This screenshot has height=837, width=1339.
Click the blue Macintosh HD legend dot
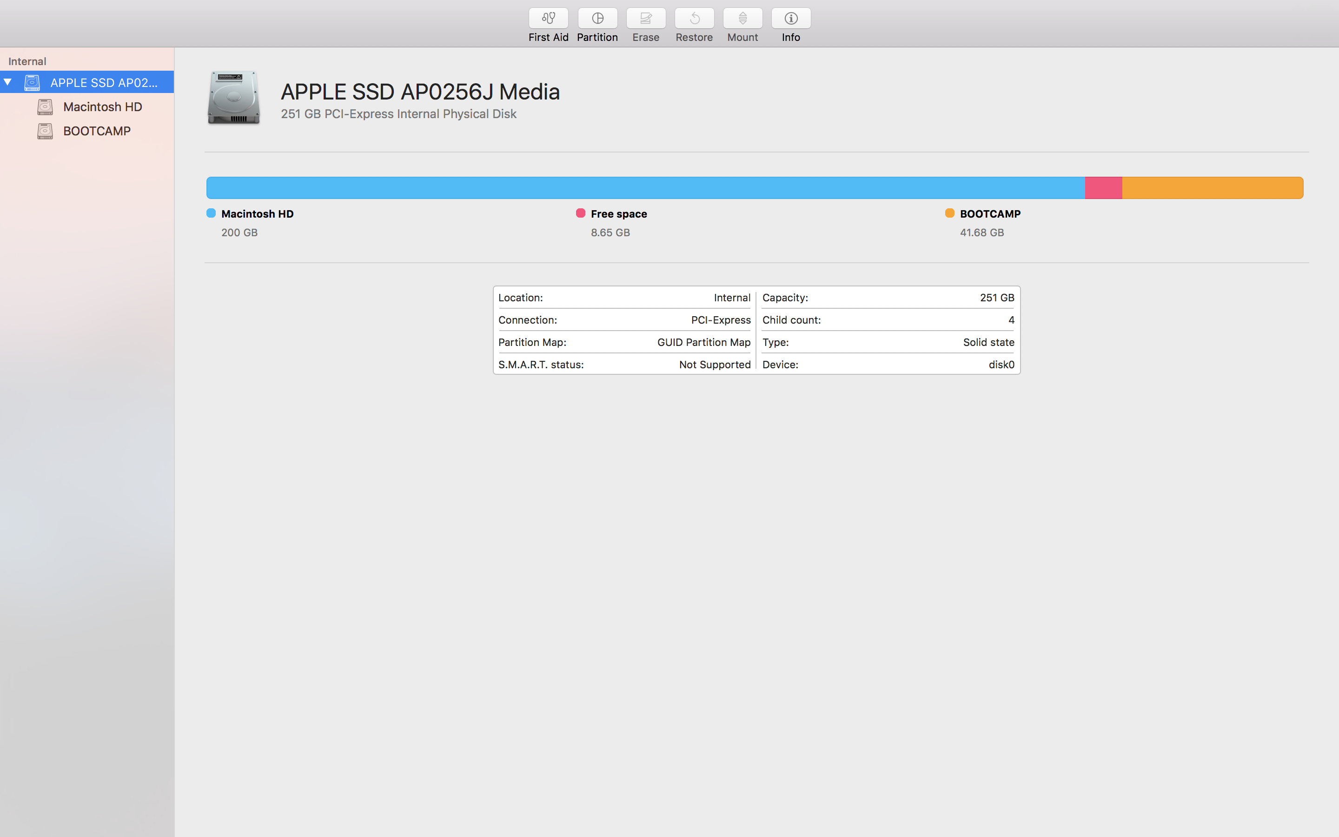tap(211, 213)
